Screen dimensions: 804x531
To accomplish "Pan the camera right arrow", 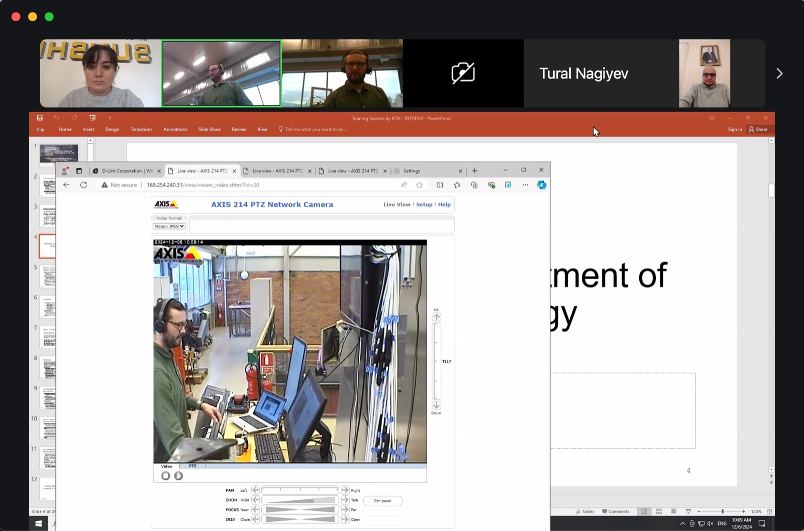I will click(345, 490).
